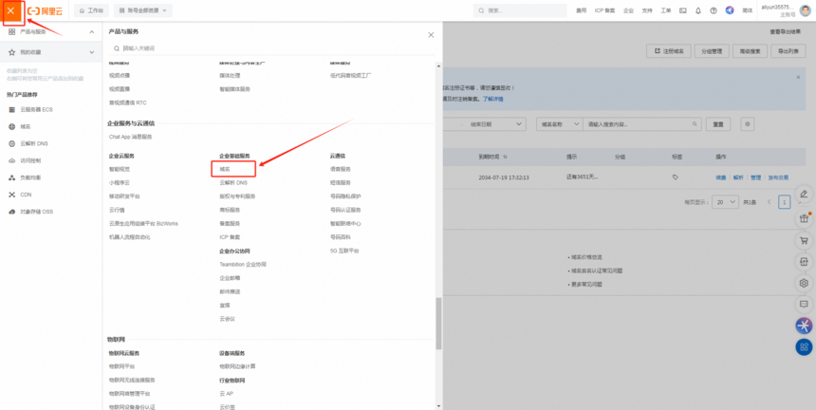Open Chat App 消息服务 link

coord(131,137)
